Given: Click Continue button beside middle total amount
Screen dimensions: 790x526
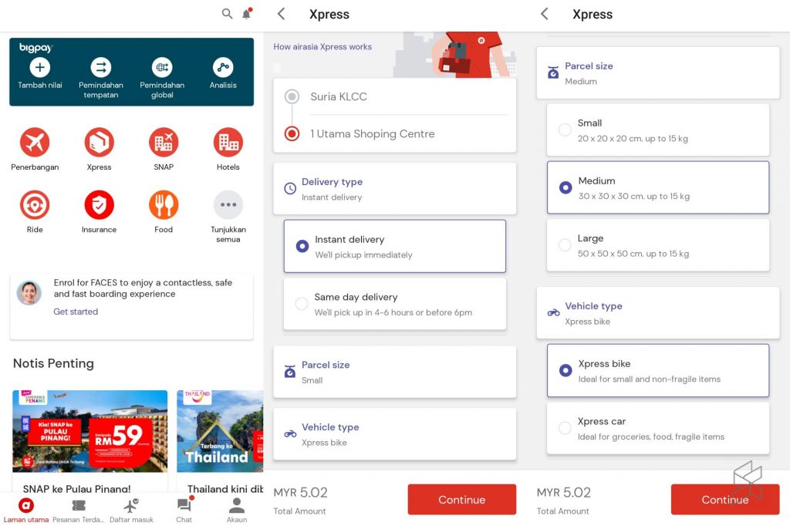Looking at the screenshot, I should point(462,499).
